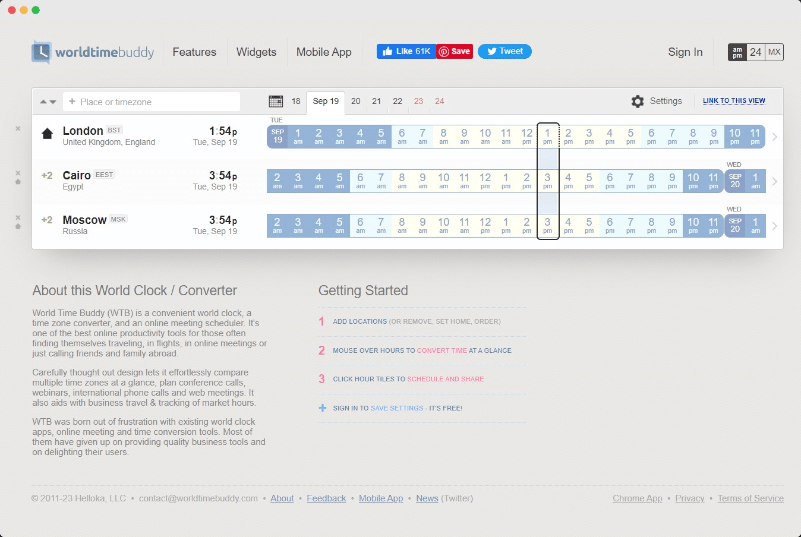This screenshot has height=537, width=801.
Task: Open the Features menu
Action: click(x=194, y=52)
